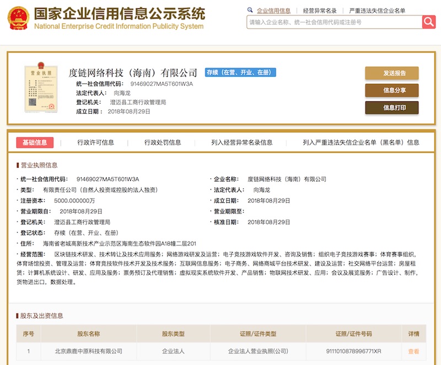Click the 国家企业信用信息公示系统 site title
441x365 pixels.
pyautogui.click(x=119, y=14)
